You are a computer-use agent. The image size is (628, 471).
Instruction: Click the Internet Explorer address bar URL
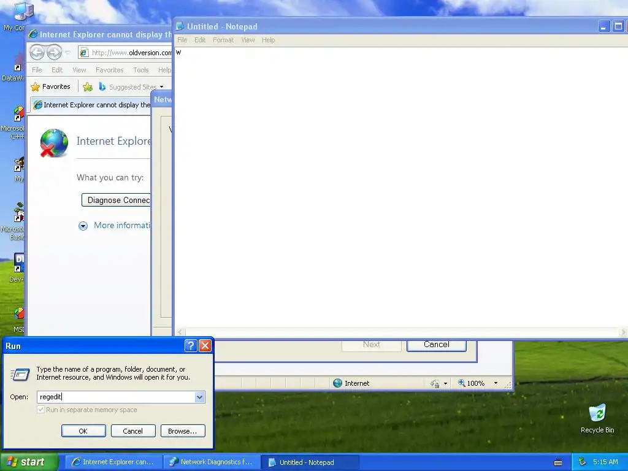[x=131, y=53]
